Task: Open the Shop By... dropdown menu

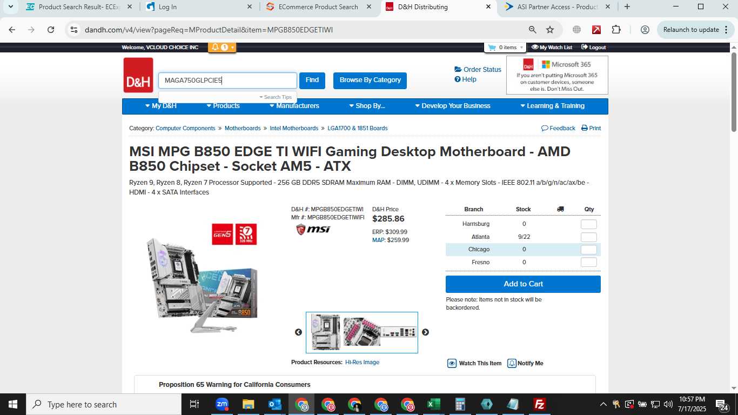Action: point(367,106)
